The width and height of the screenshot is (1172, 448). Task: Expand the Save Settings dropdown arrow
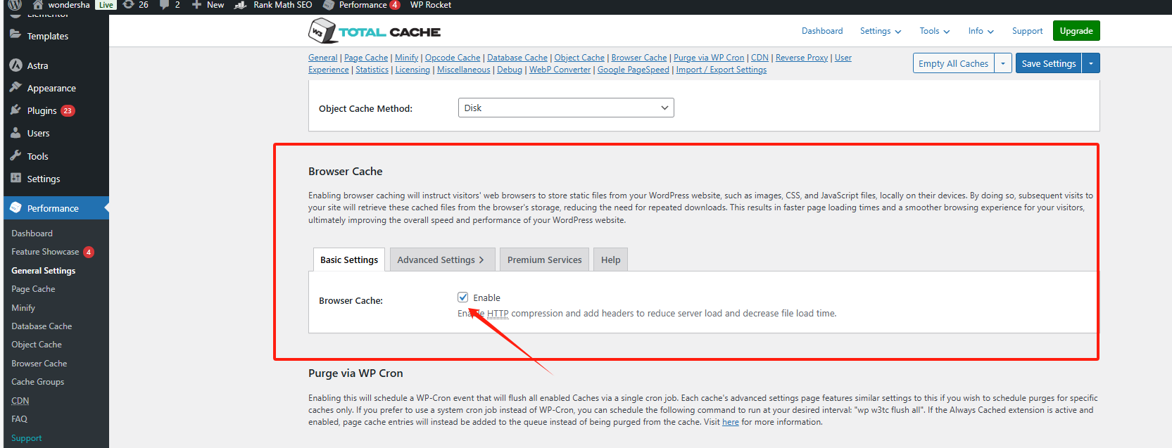(x=1091, y=63)
